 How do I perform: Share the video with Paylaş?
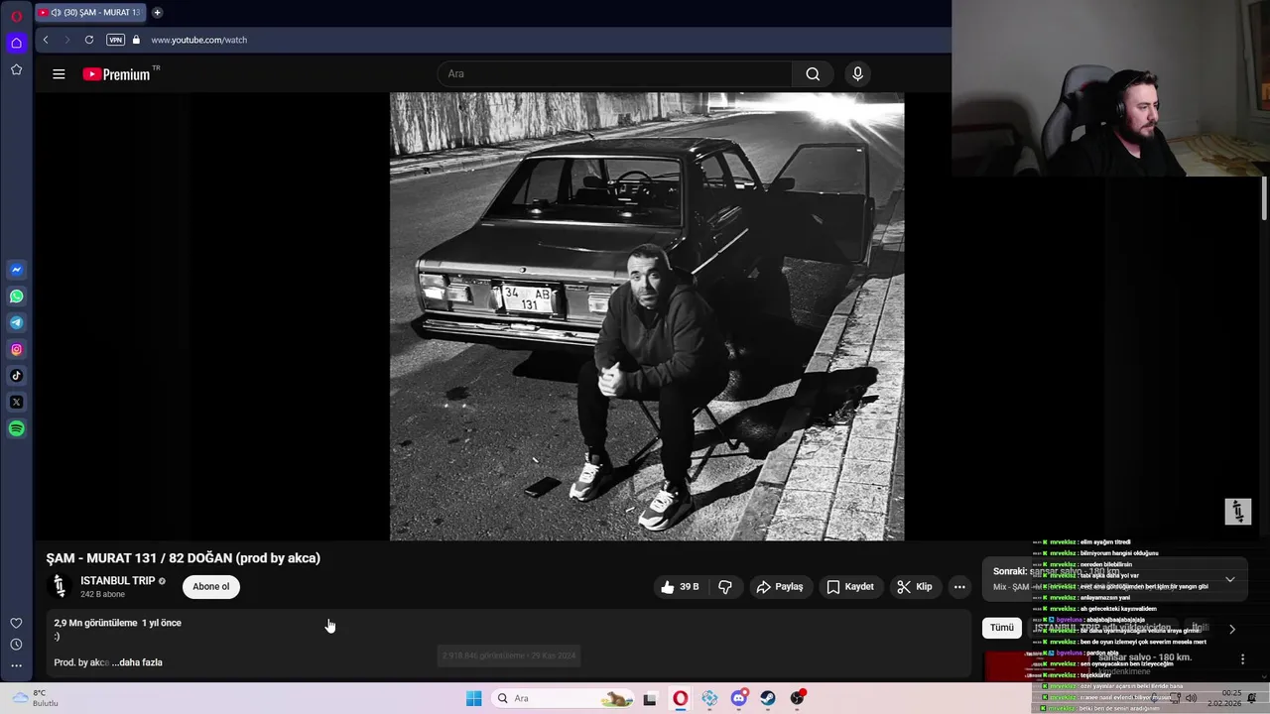pos(780,587)
